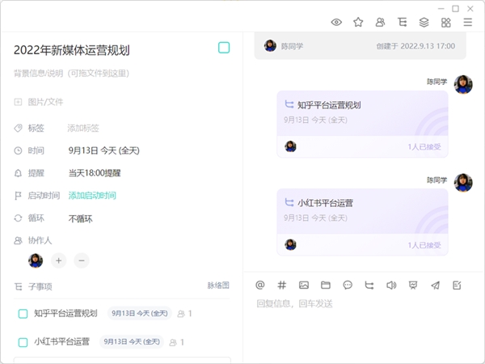Check off 知乎平台运营规划 subtask
The width and height of the screenshot is (485, 364).
point(23,314)
